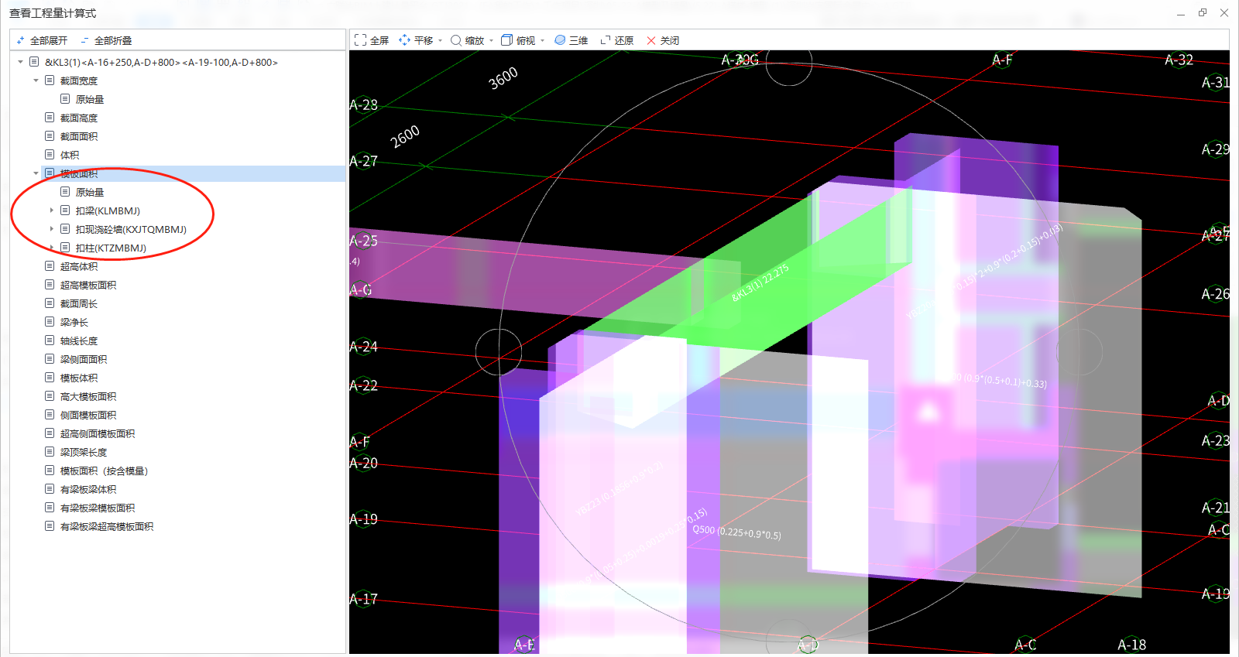Expand the 扣柱(KTZMBMJ) node

(x=51, y=248)
